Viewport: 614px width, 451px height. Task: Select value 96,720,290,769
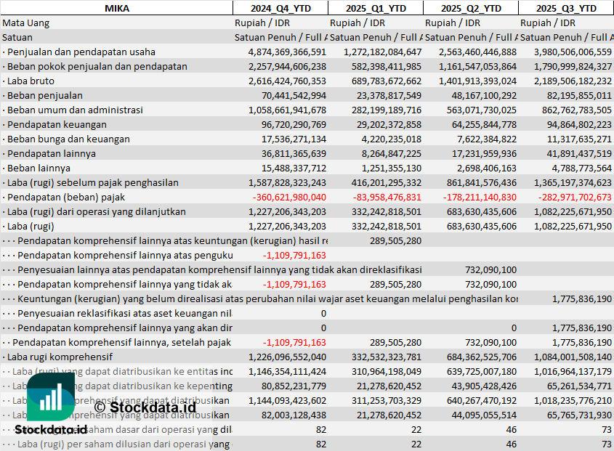click(294, 124)
